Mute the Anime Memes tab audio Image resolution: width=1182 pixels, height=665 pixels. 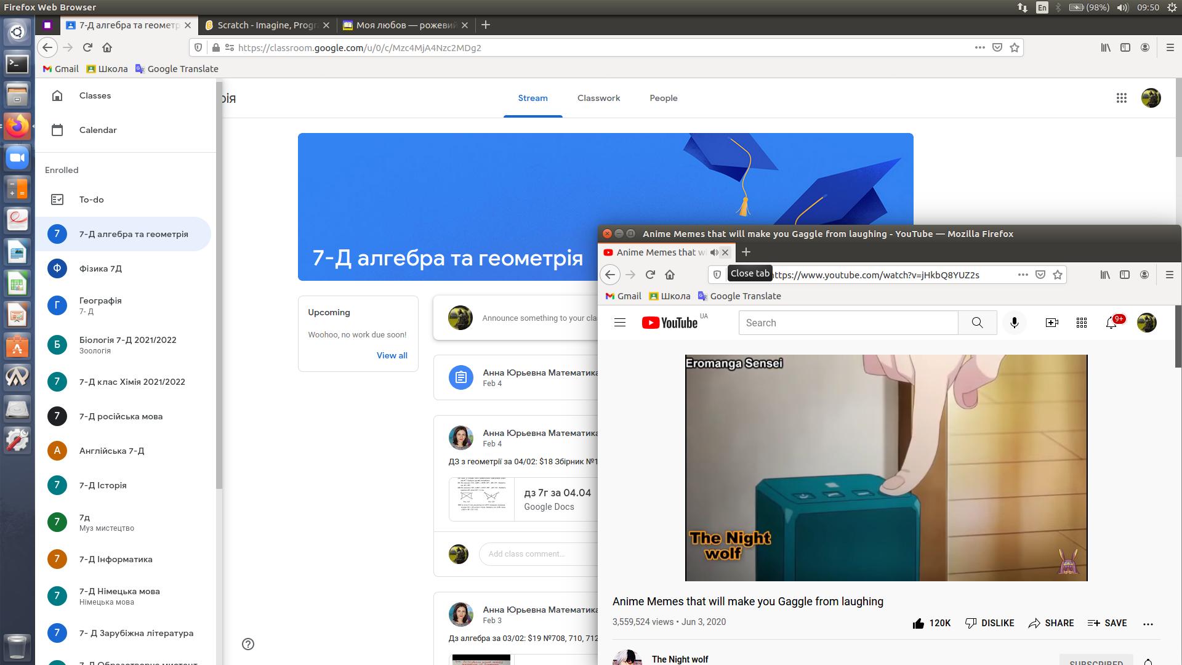click(x=714, y=252)
